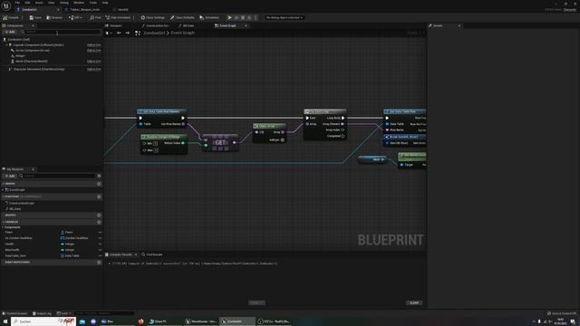Click Edit in C++ for Character Movement
The image size is (580, 326).
point(94,69)
